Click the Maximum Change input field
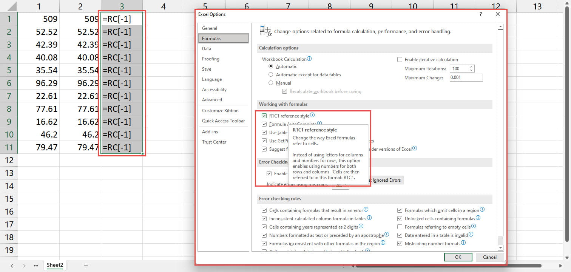Viewport: 571px width, 272px height. pos(466,78)
